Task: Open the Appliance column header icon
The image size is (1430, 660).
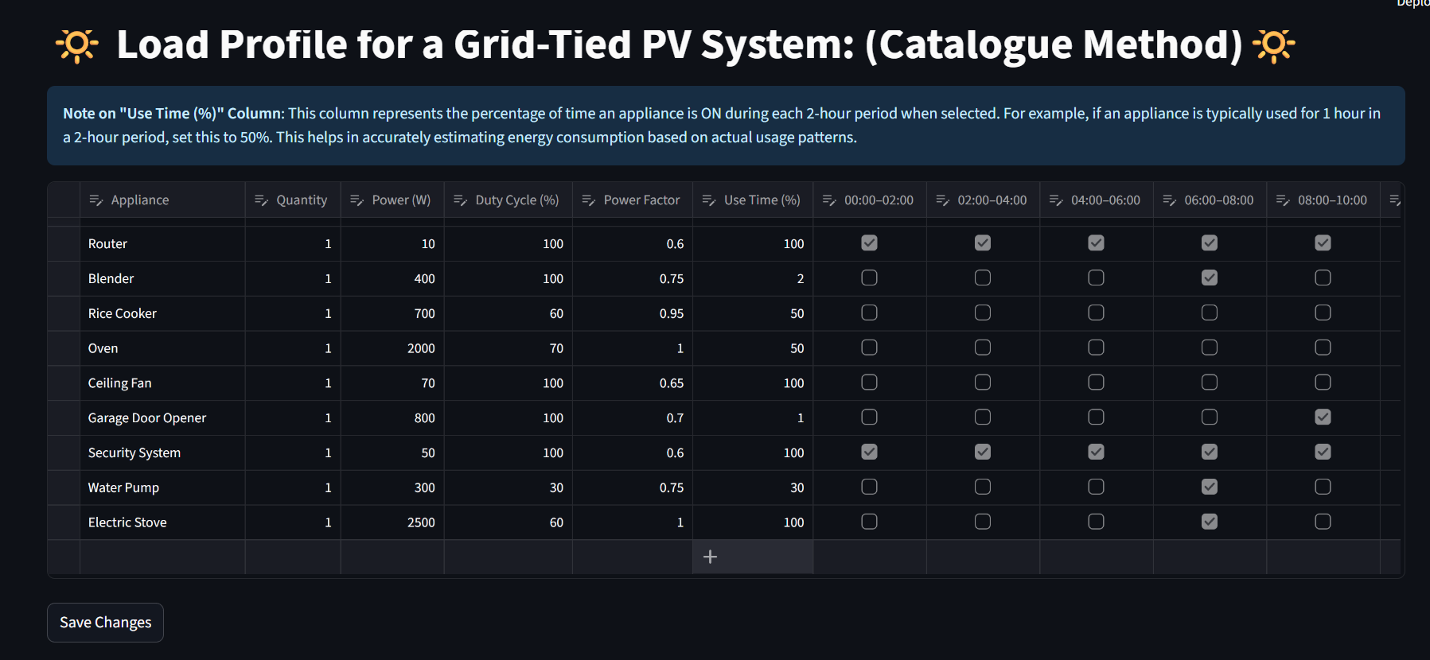Action: click(x=97, y=200)
